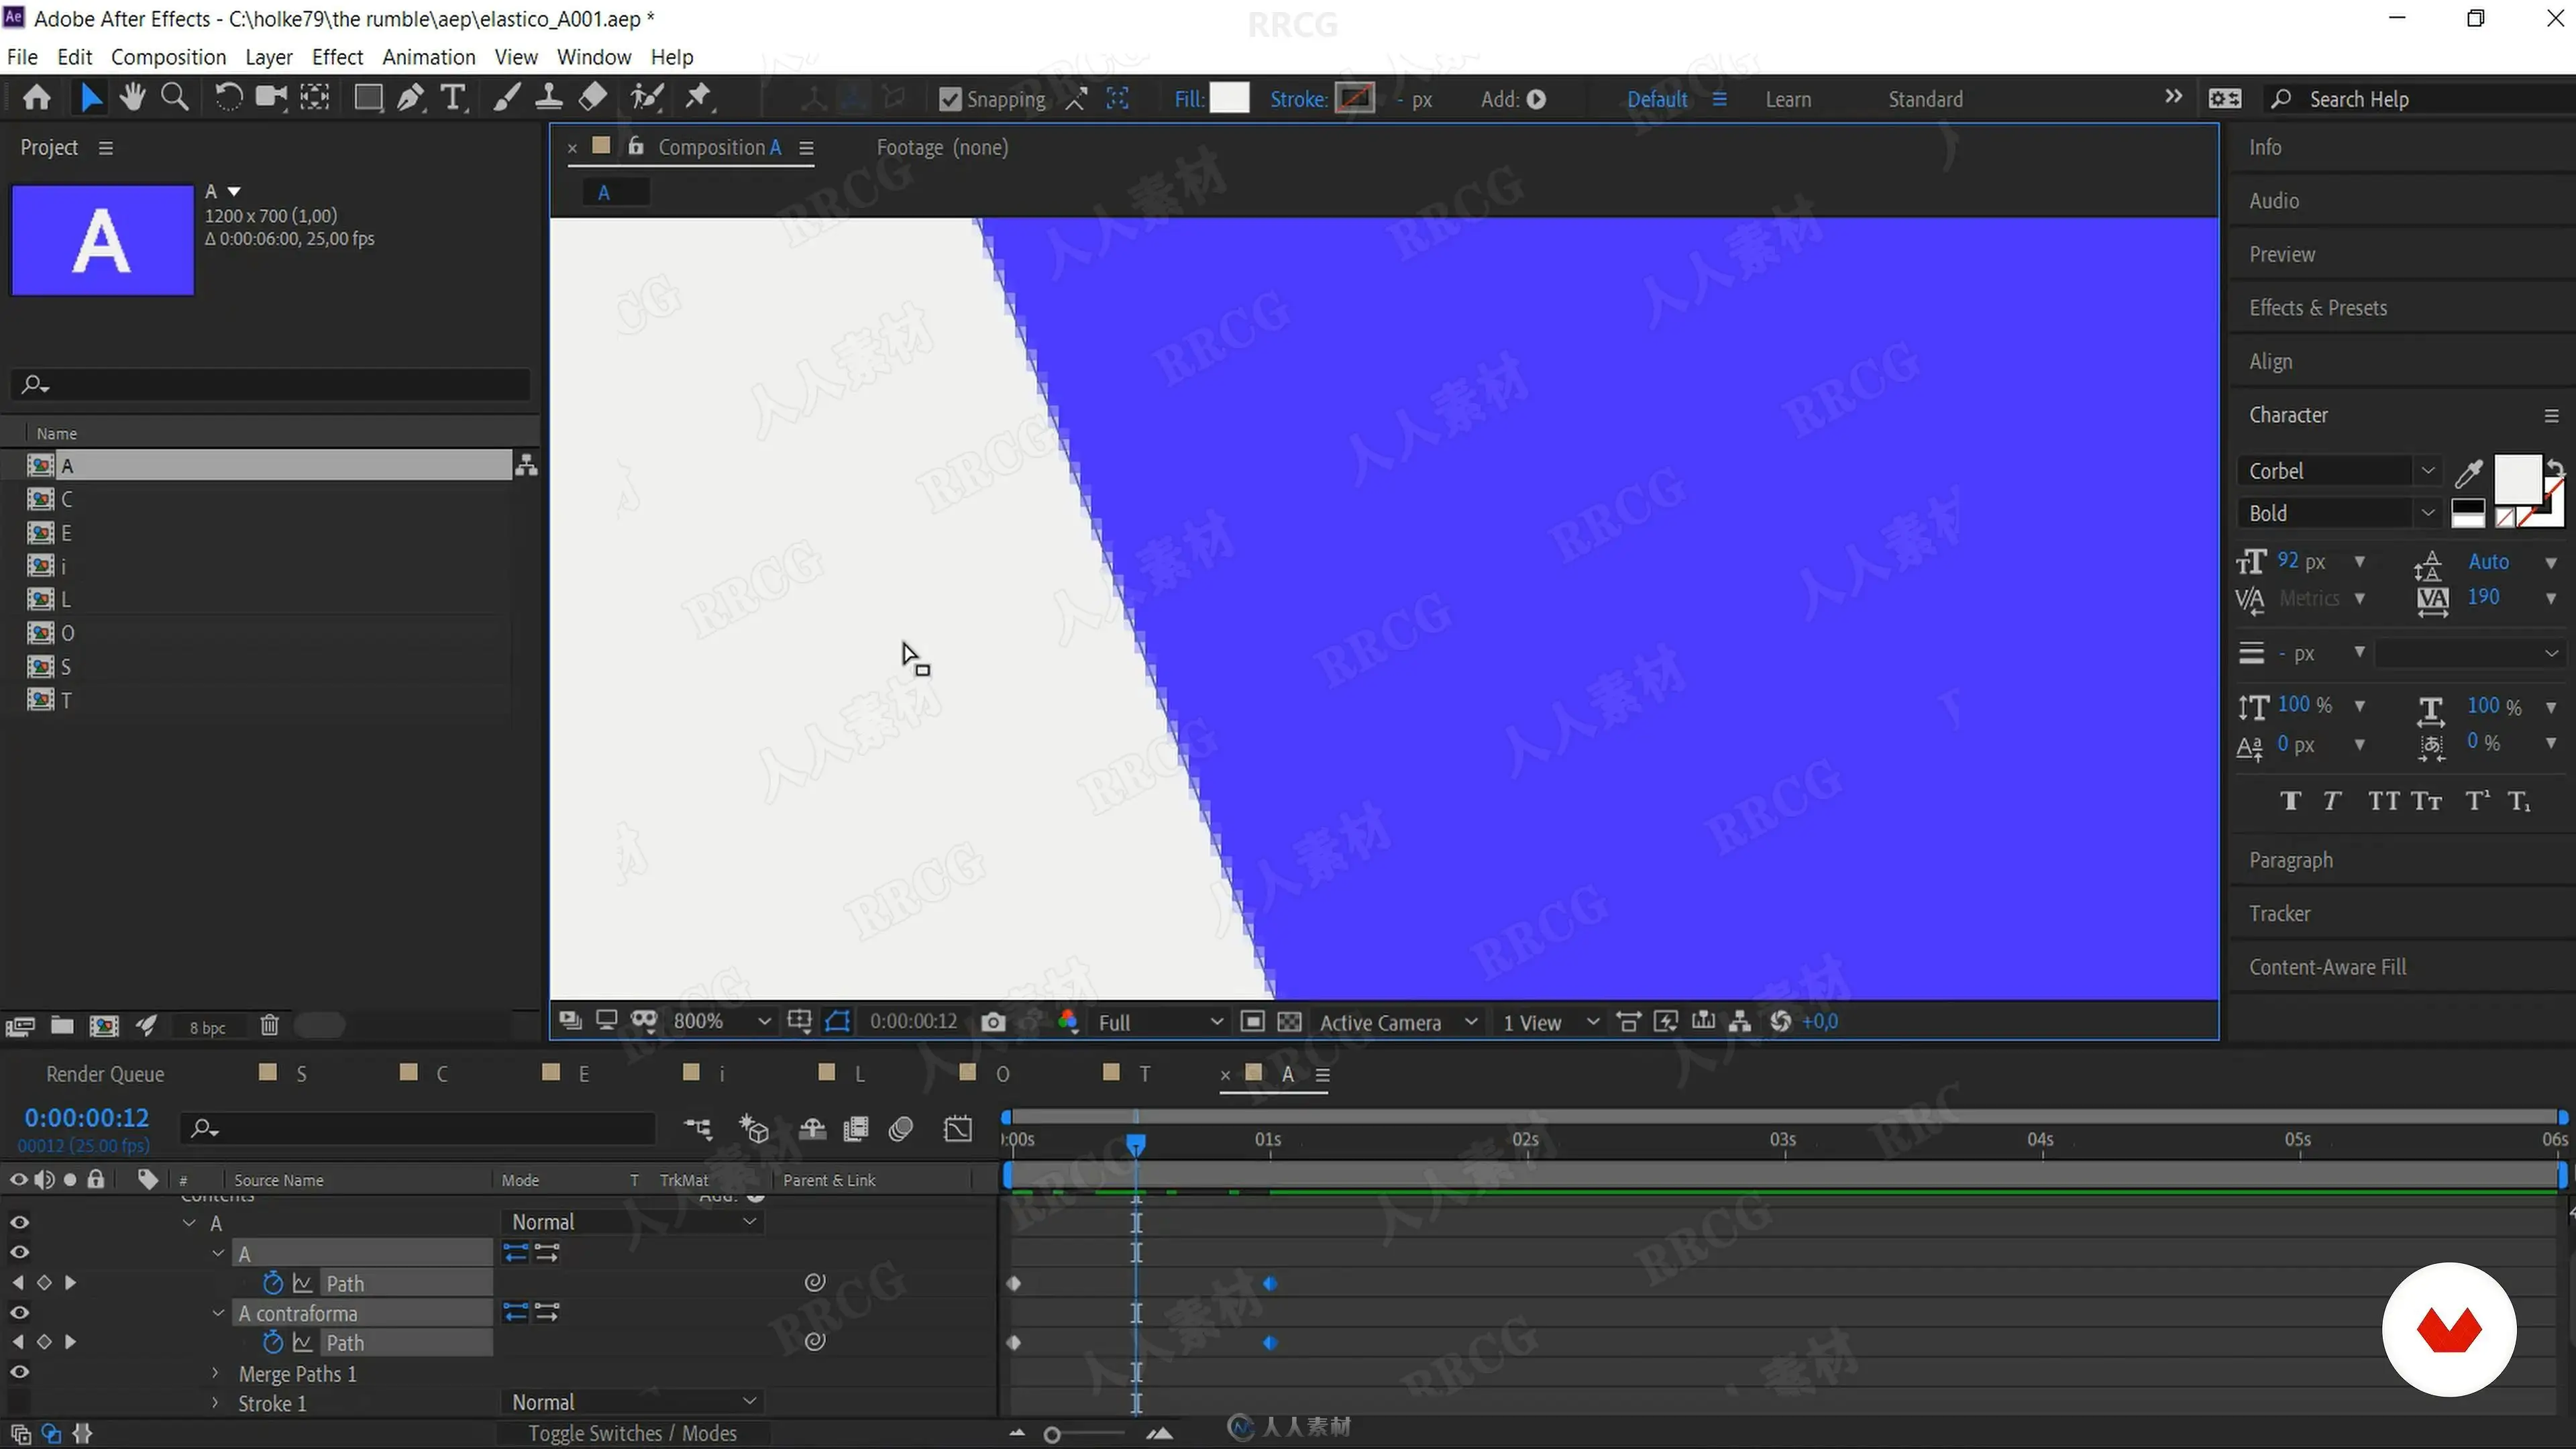Select the Horizontal Type tool
The height and width of the screenshot is (1449, 2576).
point(453,98)
